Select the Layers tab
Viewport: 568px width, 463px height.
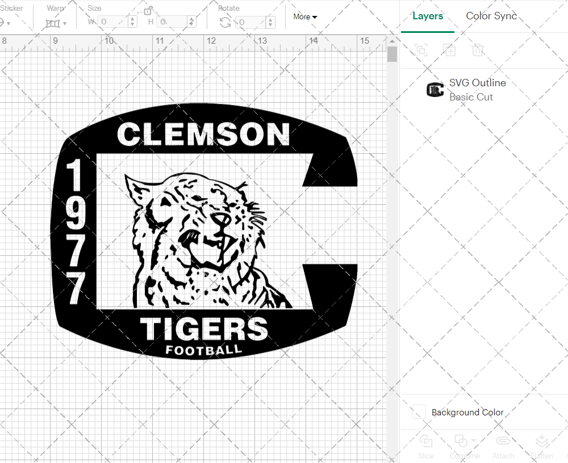point(428,16)
